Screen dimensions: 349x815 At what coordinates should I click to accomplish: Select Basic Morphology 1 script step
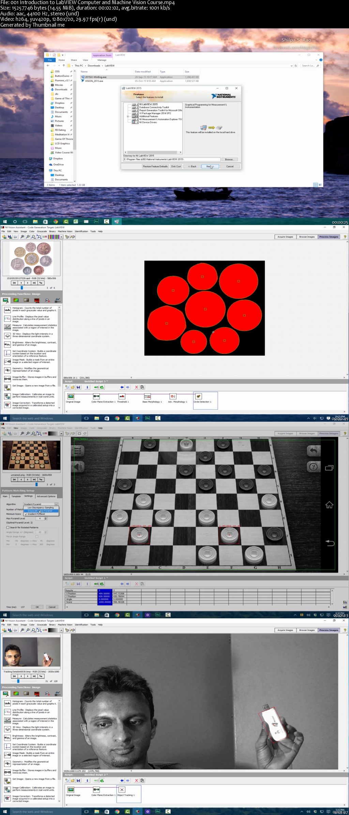point(147,396)
